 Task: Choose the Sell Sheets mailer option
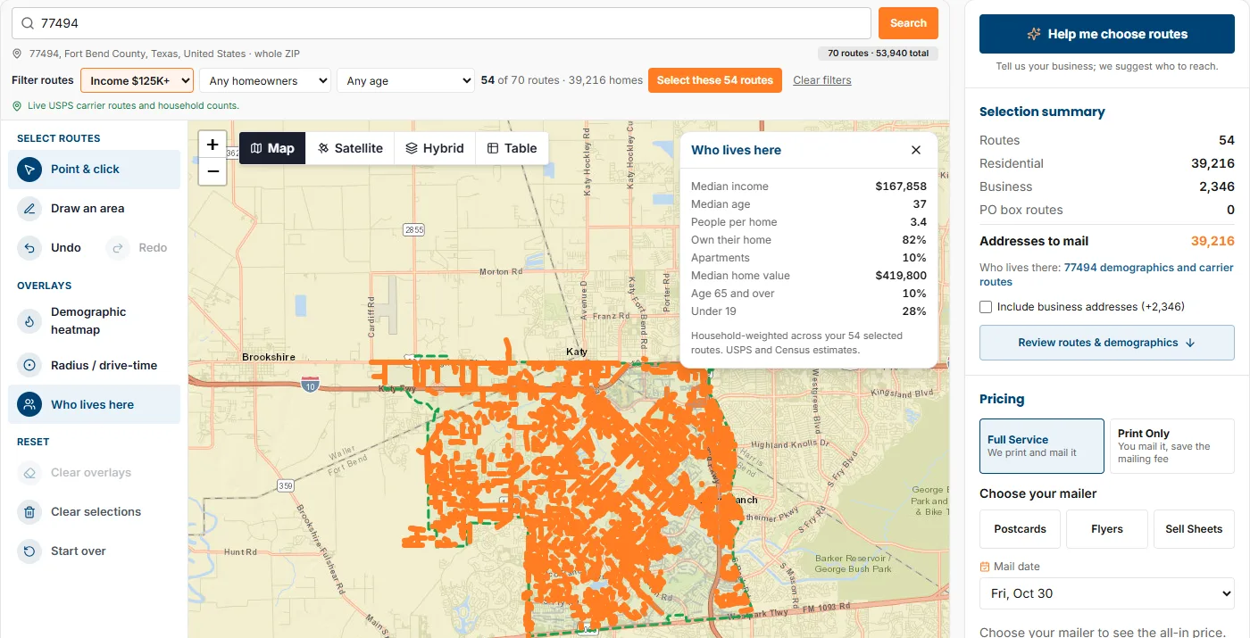coord(1194,529)
